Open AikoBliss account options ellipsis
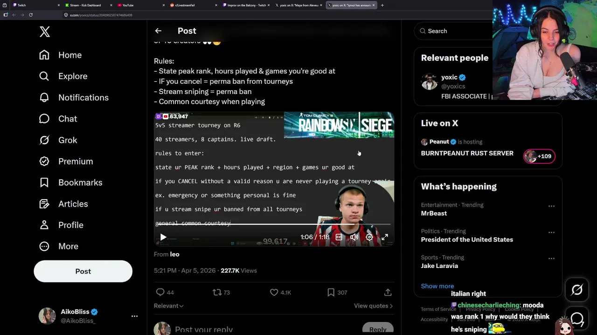 coord(134,316)
